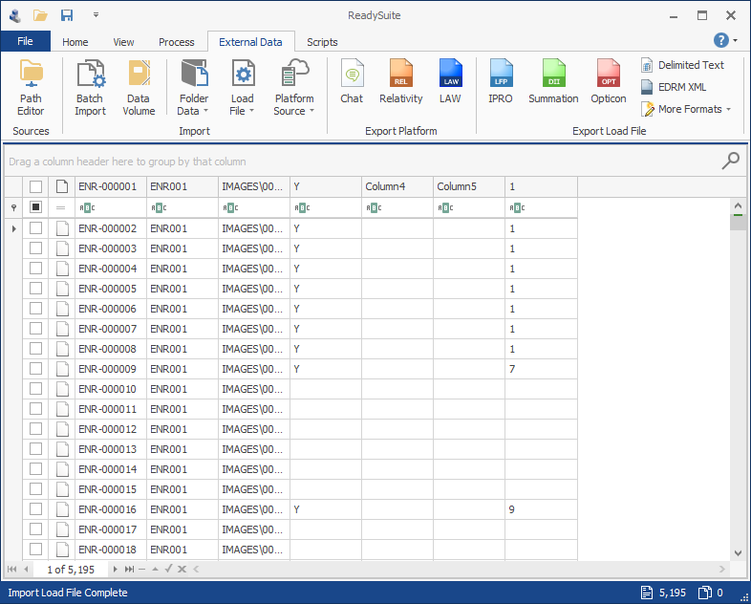Open the Load File import dropdown
This screenshot has height=604, width=751.
pos(243,87)
